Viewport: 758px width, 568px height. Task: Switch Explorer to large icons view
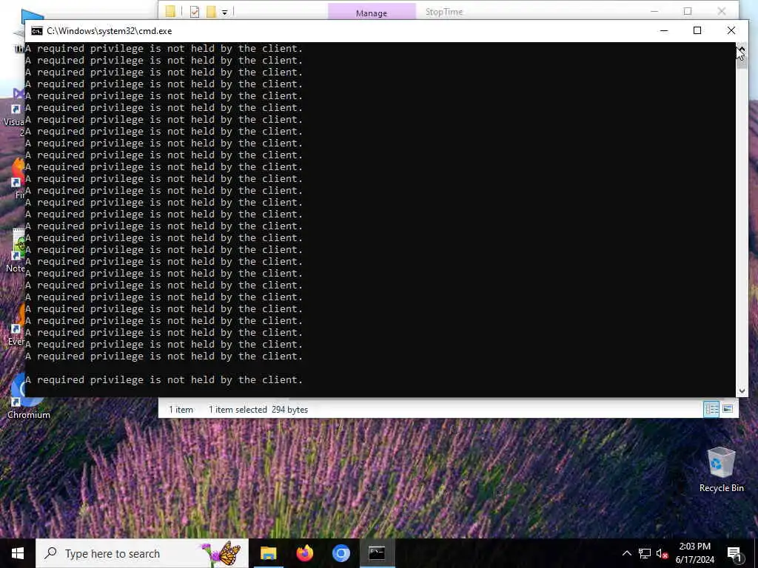click(x=728, y=409)
